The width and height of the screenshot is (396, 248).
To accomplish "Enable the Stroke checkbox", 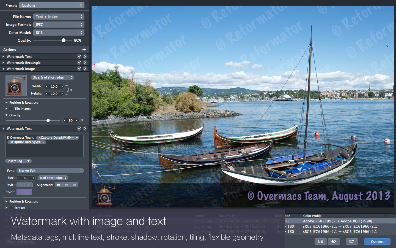I will click(x=11, y=208).
